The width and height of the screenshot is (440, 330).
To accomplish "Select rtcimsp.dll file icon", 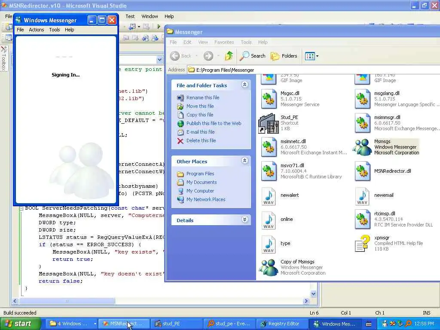I will pyautogui.click(x=362, y=220).
